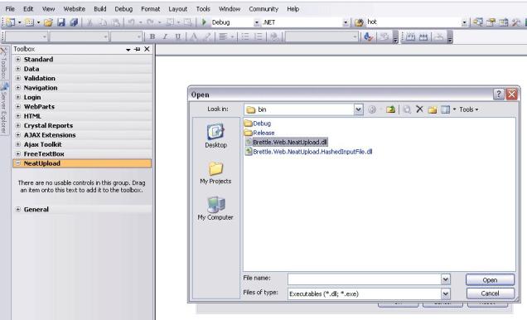527x320 pixels.
Task: Expand the Login toolbox group
Action: point(18,97)
